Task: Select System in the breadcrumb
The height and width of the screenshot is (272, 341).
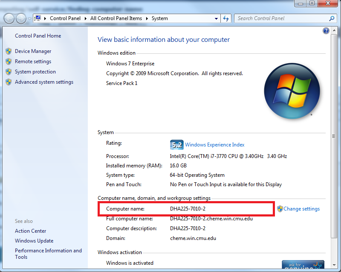Action: (x=159, y=18)
